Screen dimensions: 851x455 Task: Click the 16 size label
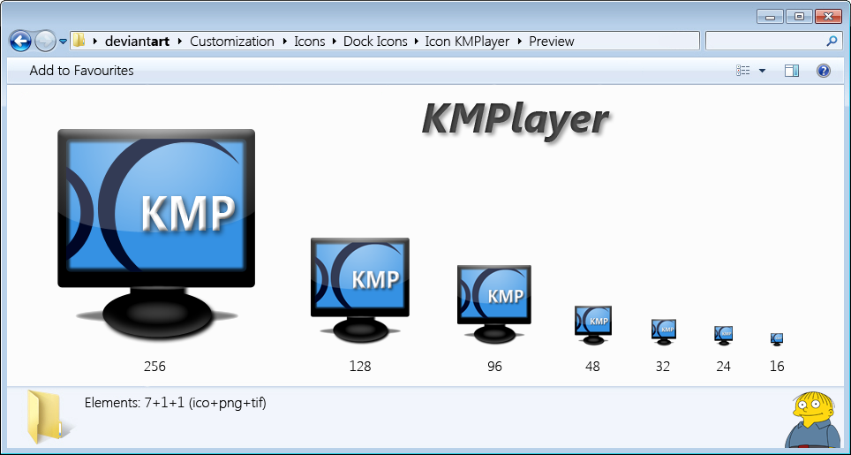pos(777,367)
